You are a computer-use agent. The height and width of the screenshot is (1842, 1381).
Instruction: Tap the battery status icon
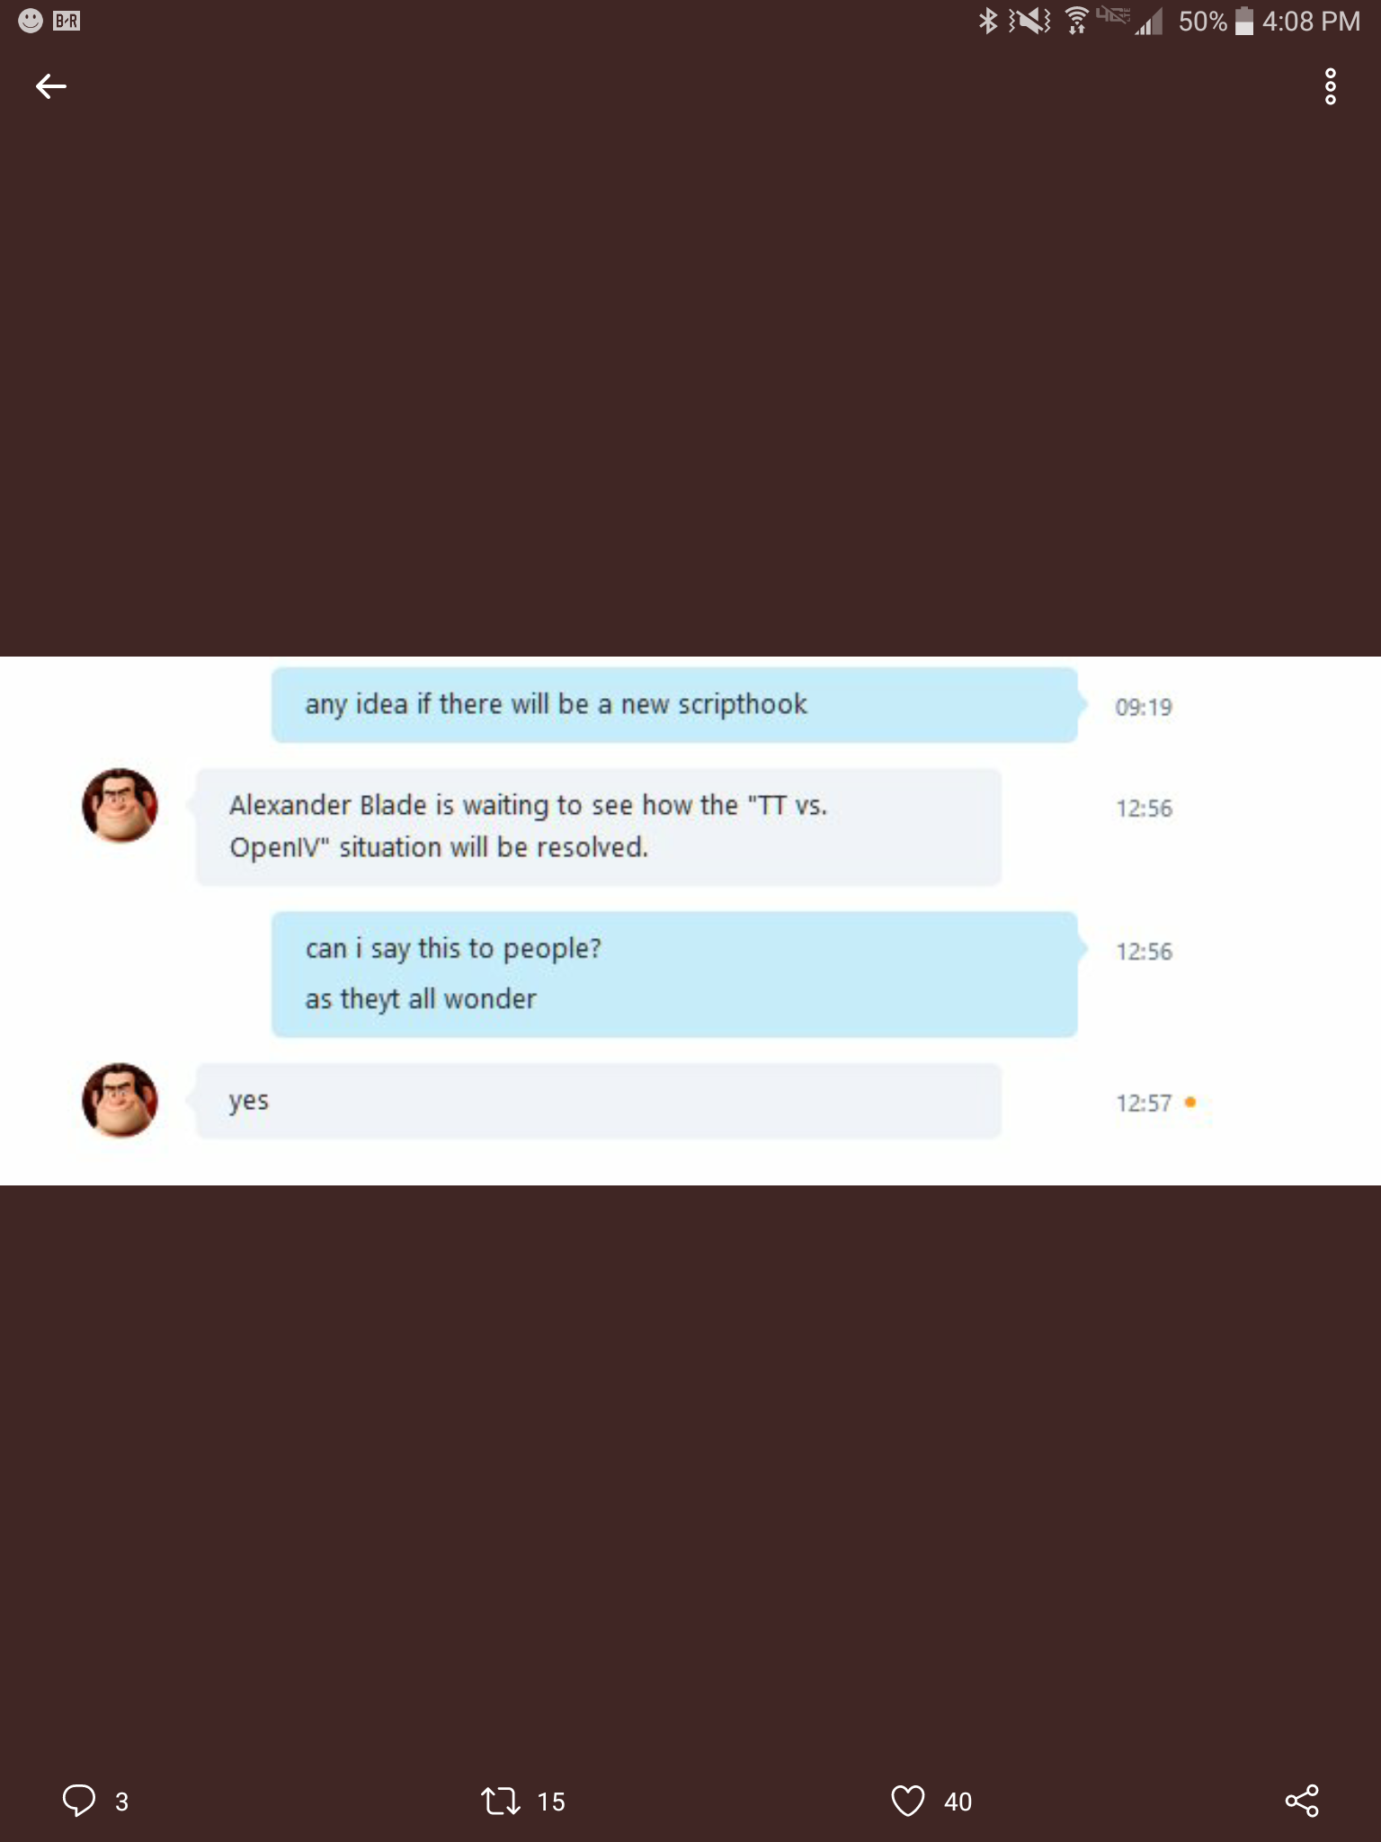[1244, 21]
